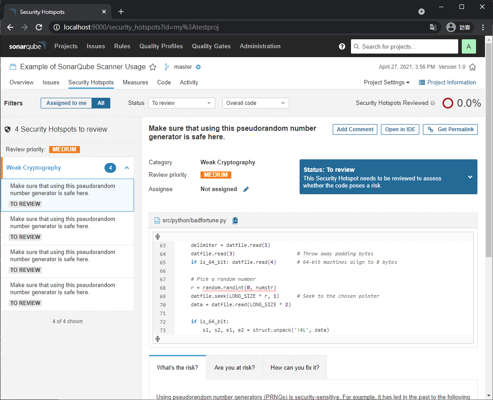
Task: Edit assignee with the pencil icon
Action: [x=246, y=189]
